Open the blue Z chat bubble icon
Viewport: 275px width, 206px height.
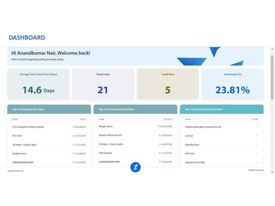(x=135, y=167)
